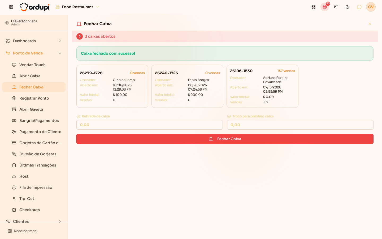Open Abrir Caixa menu item
This screenshot has width=382, height=239.
tap(34, 76)
